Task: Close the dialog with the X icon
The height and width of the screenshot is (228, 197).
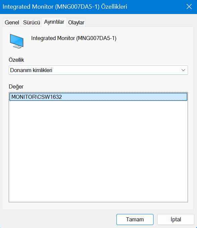Action: [189, 7]
